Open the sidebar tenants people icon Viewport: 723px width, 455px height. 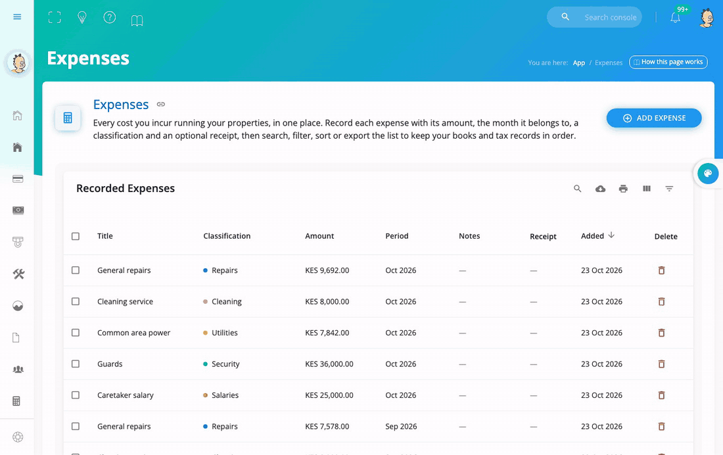click(x=18, y=369)
